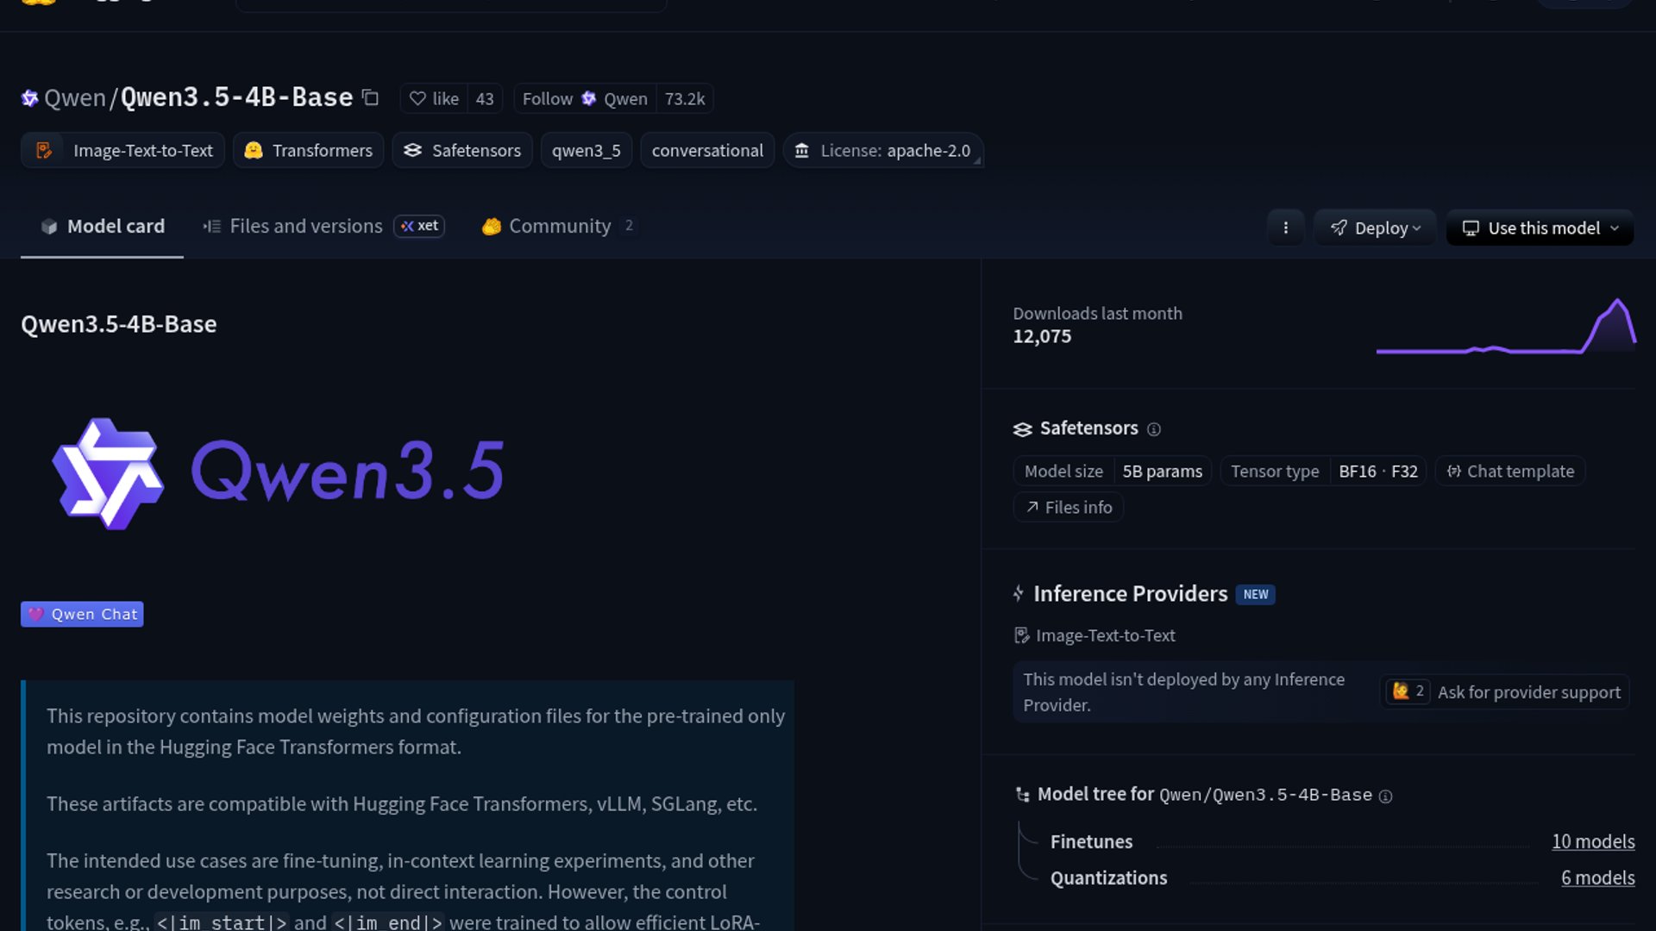Expand the Deploy dropdown

(x=1375, y=228)
